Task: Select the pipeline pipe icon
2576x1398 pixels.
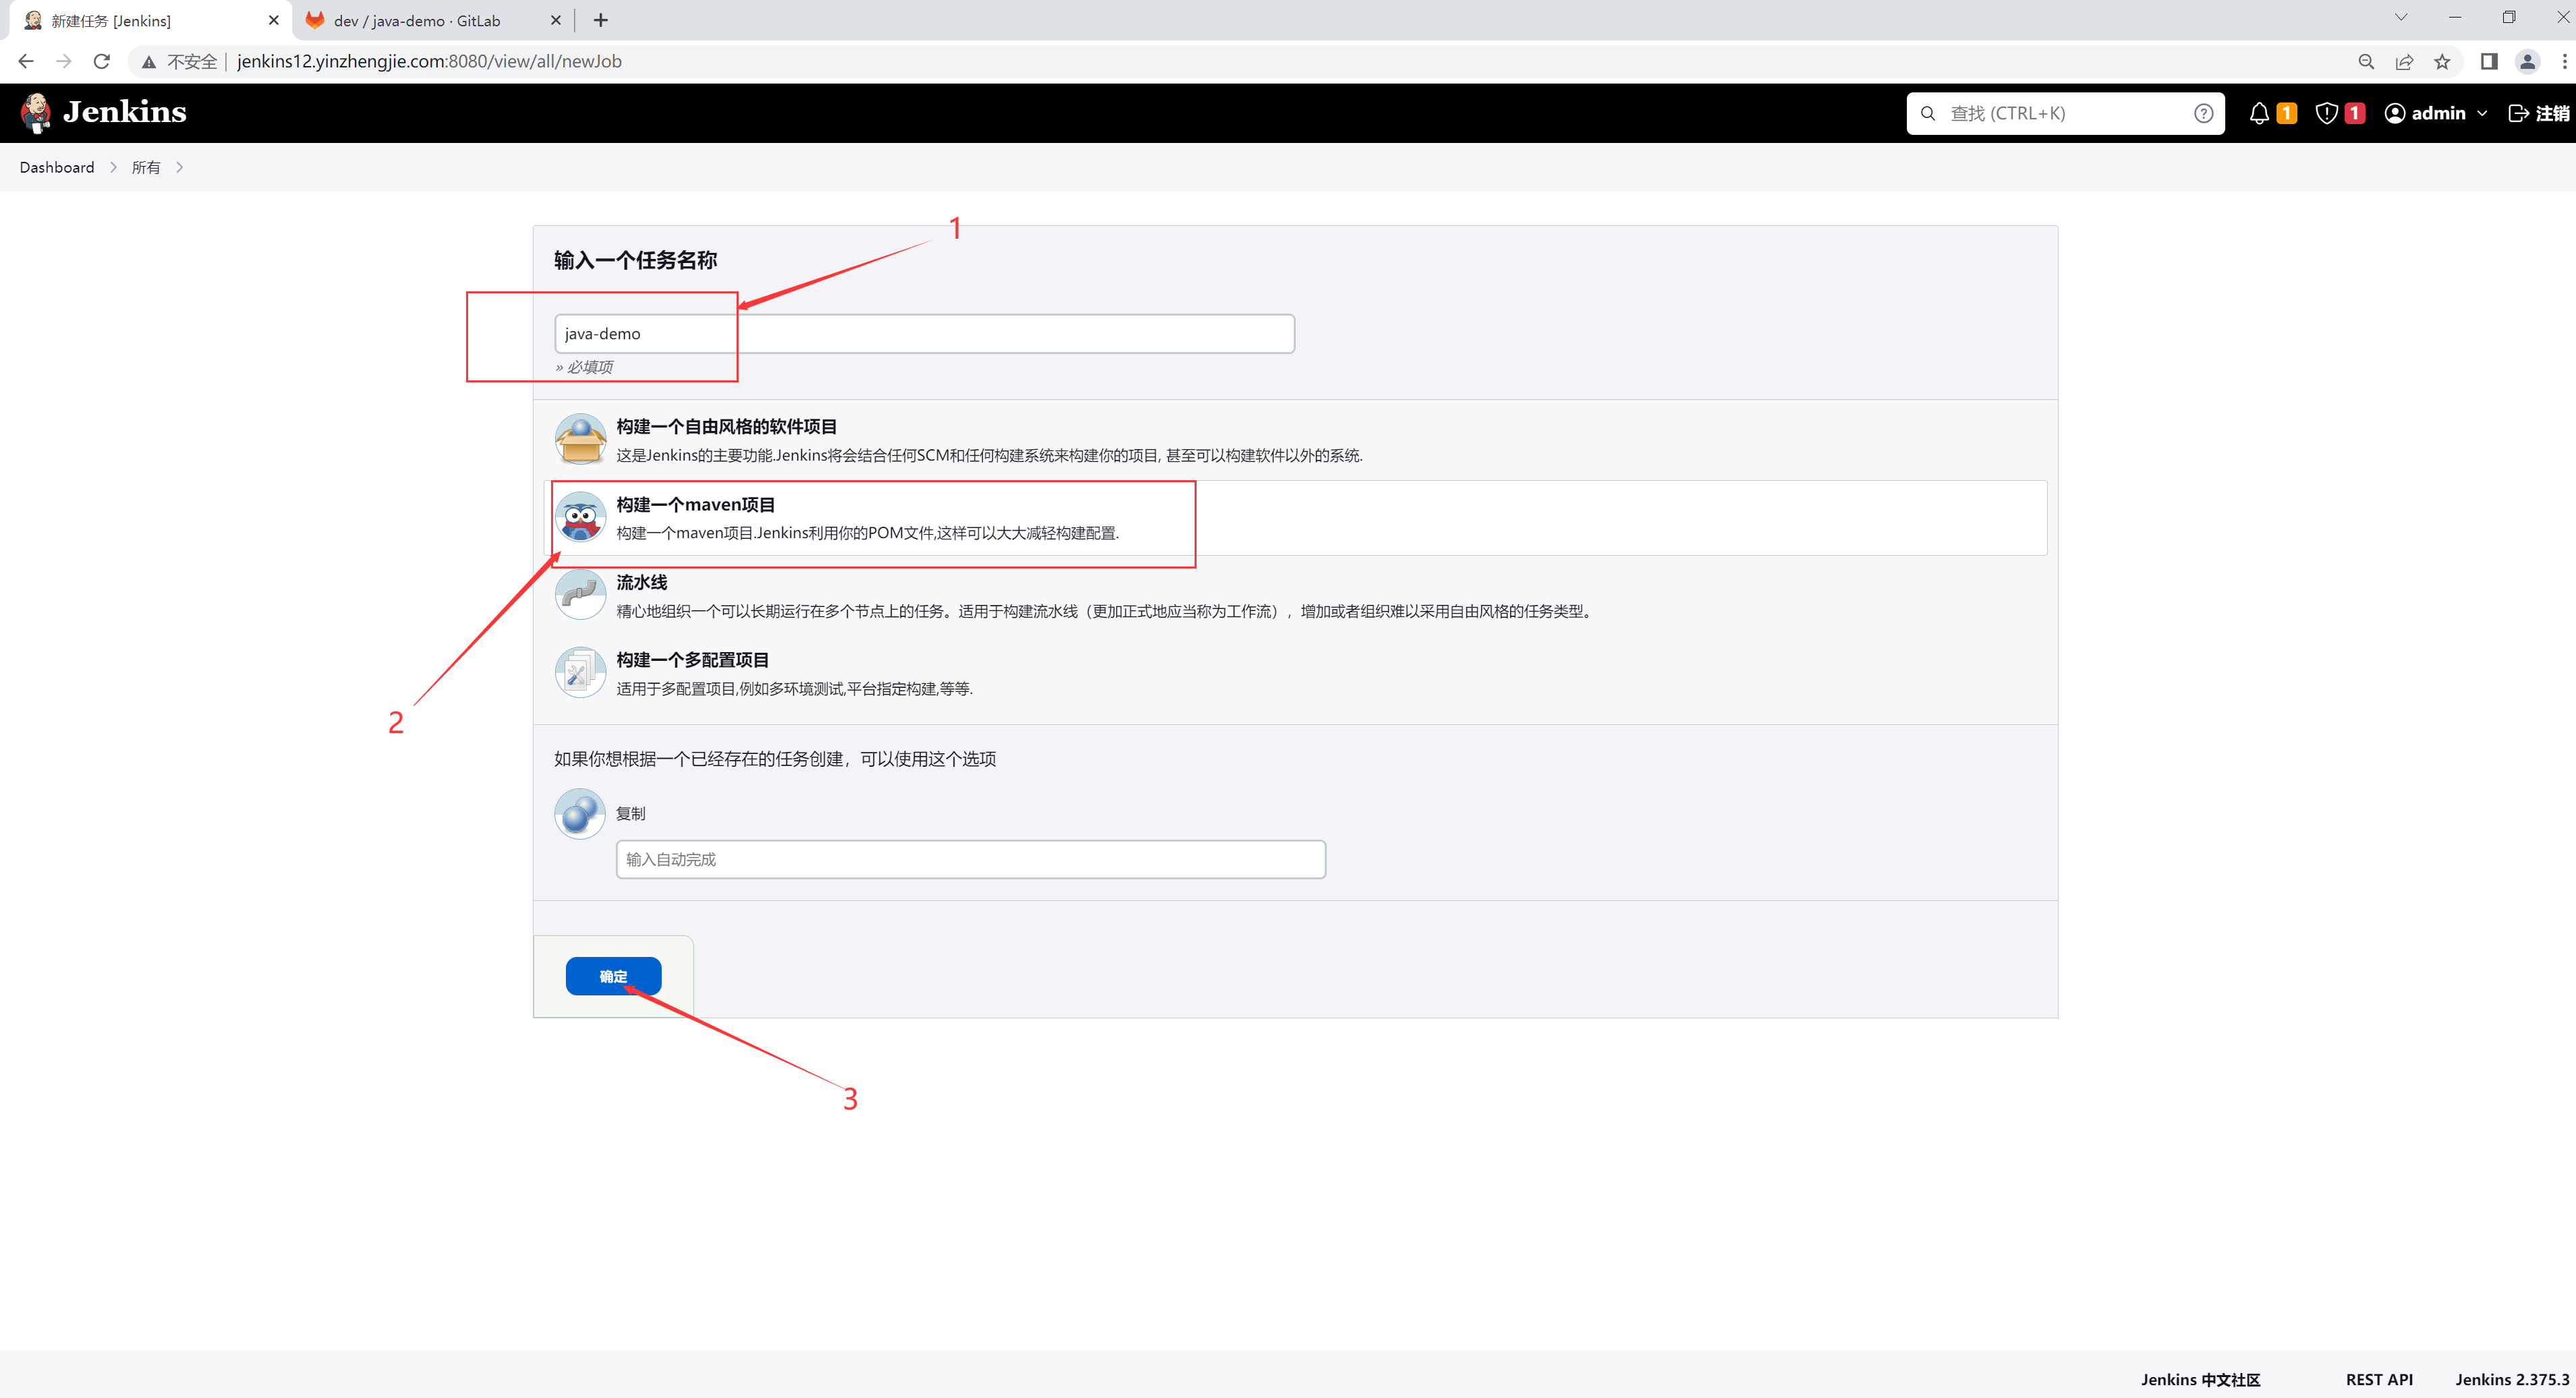Action: point(580,595)
